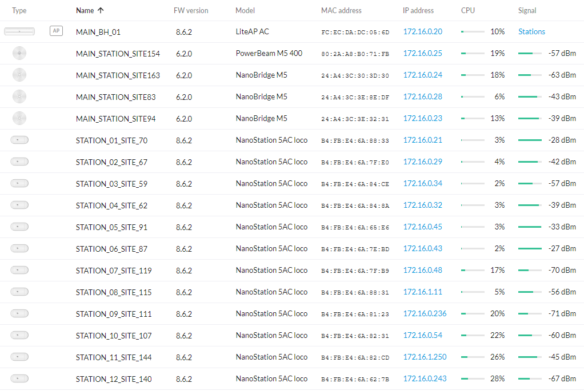This screenshot has width=584, height=391.
Task: Click the NanoStation icon for STATION_03_SITE_59
Action: (19, 183)
